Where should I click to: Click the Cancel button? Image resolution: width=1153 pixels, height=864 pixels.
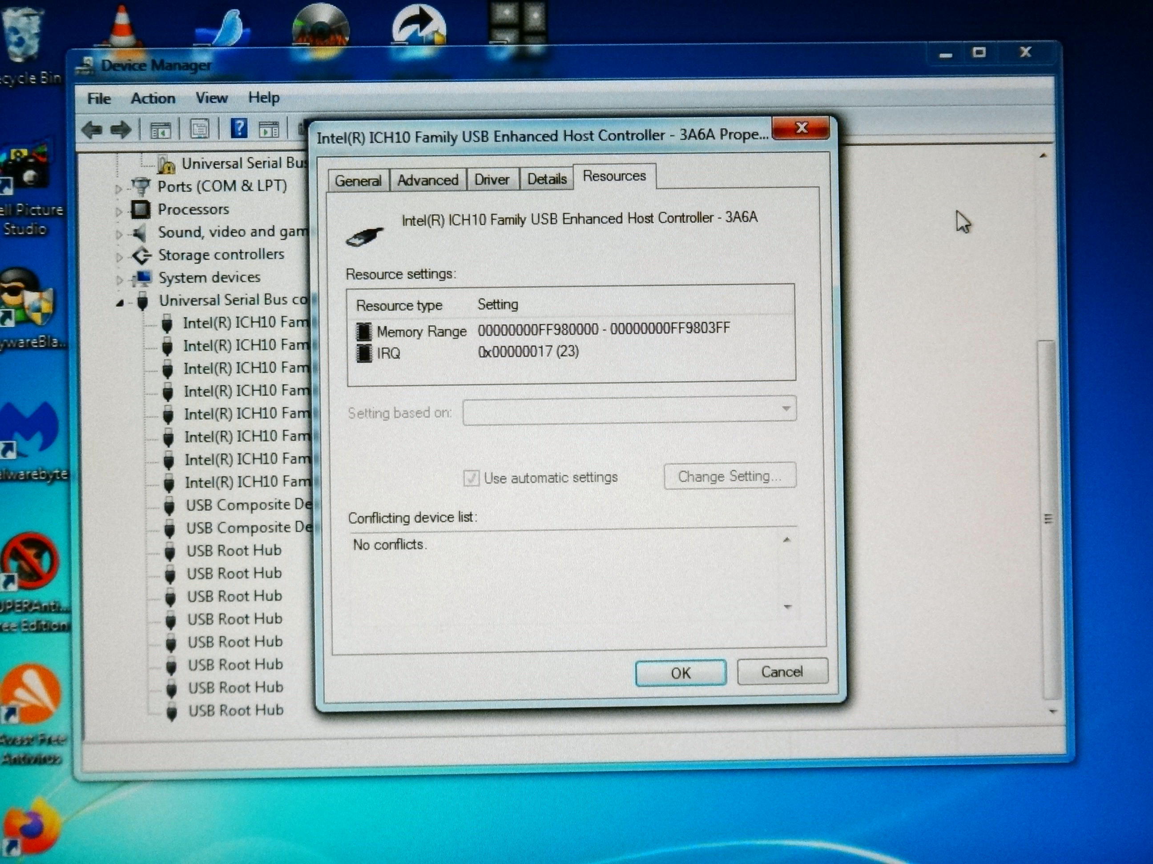tap(782, 672)
